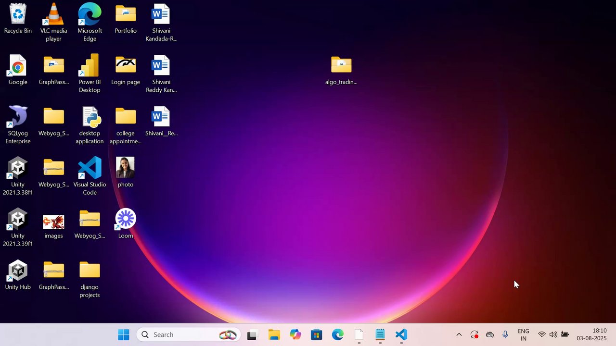Open Notepad from the taskbar
Viewport: 616px width, 346px height.
click(380, 335)
